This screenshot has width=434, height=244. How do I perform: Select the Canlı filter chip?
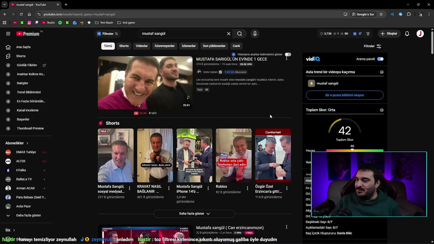click(236, 46)
